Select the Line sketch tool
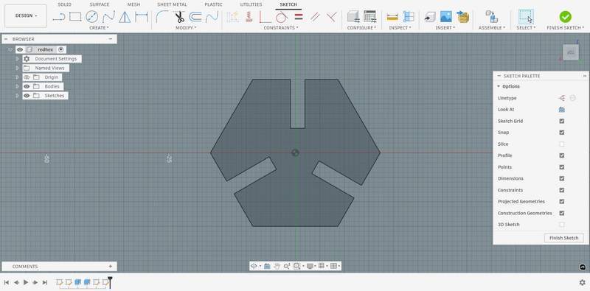Image resolution: width=590 pixels, height=291 pixels. coord(59,16)
